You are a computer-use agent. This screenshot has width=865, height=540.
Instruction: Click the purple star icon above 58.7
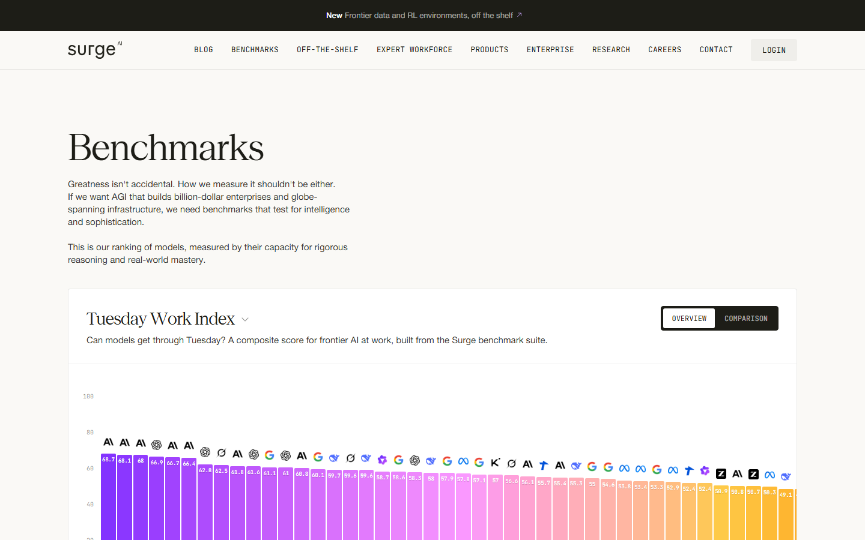click(383, 460)
